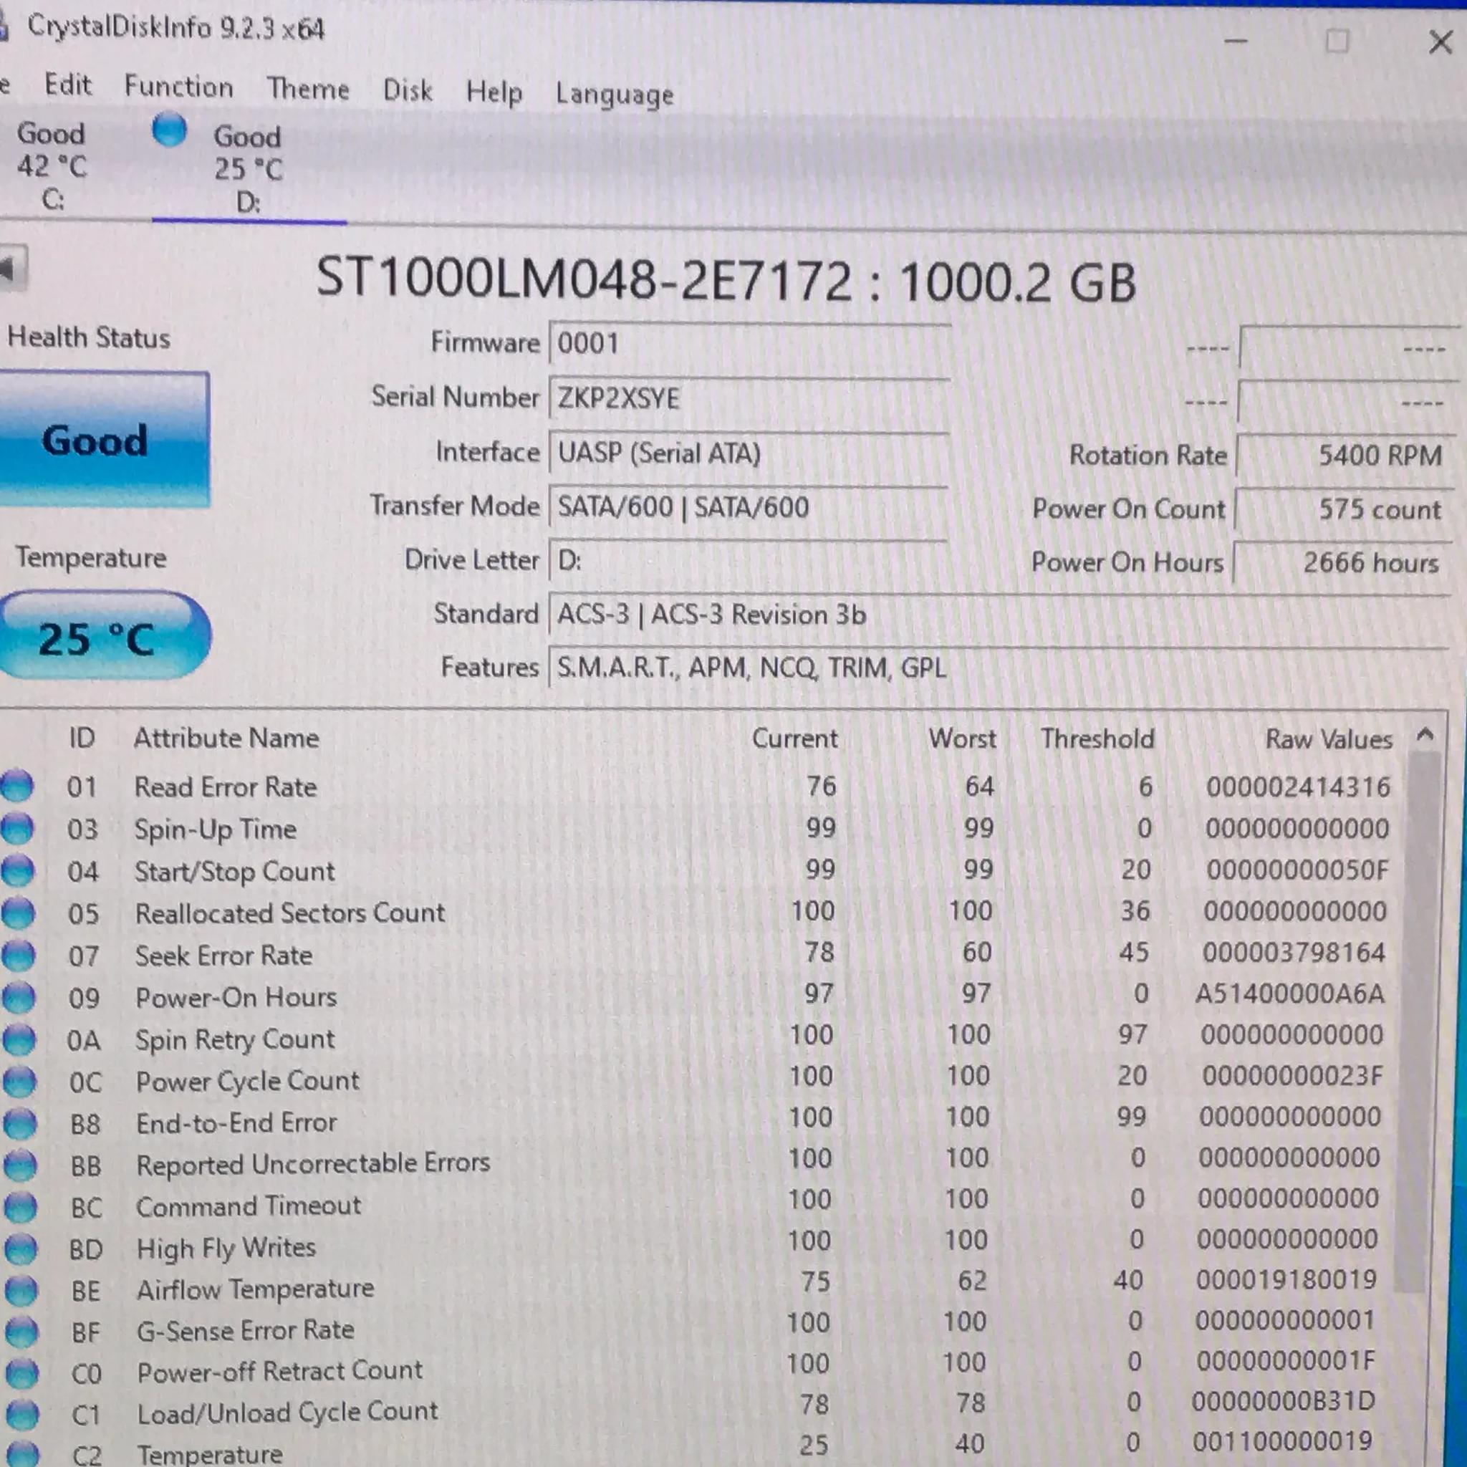This screenshot has height=1467, width=1467.
Task: Click Interface field UASP (Serial ATA)
Action: [x=748, y=453]
